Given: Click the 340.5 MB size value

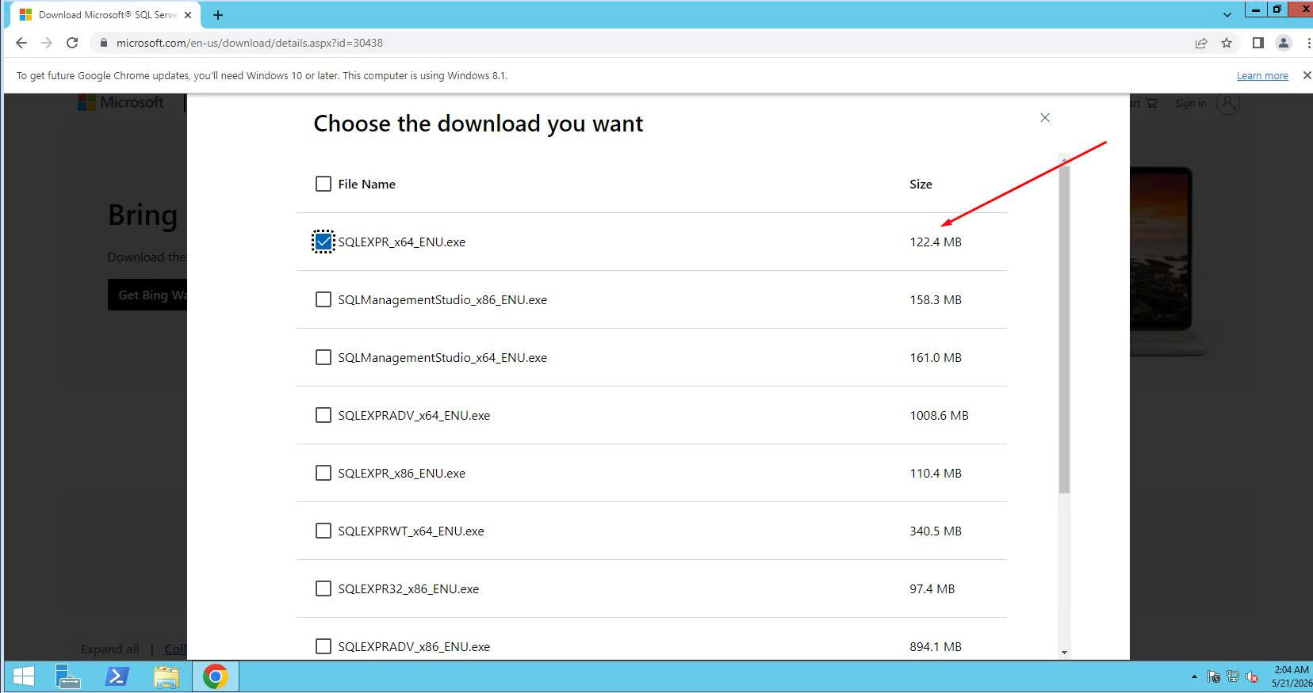Looking at the screenshot, I should coord(936,531).
